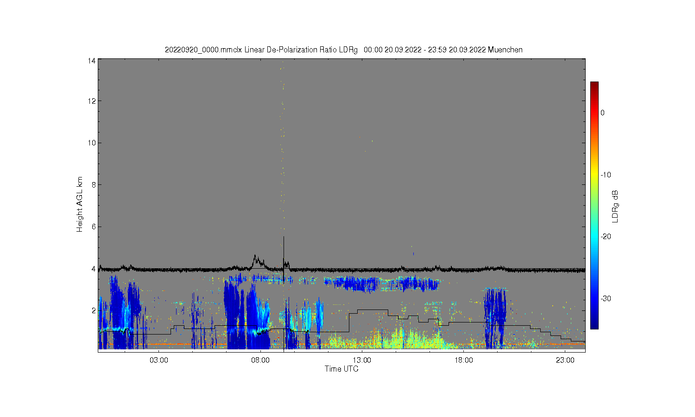
Task: Click the '0' colorbar tick label
Action: (x=602, y=113)
